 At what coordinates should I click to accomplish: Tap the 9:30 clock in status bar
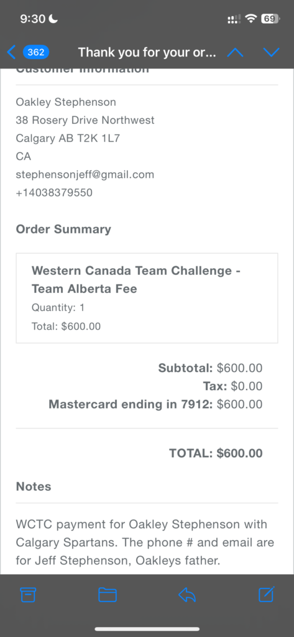(33, 19)
